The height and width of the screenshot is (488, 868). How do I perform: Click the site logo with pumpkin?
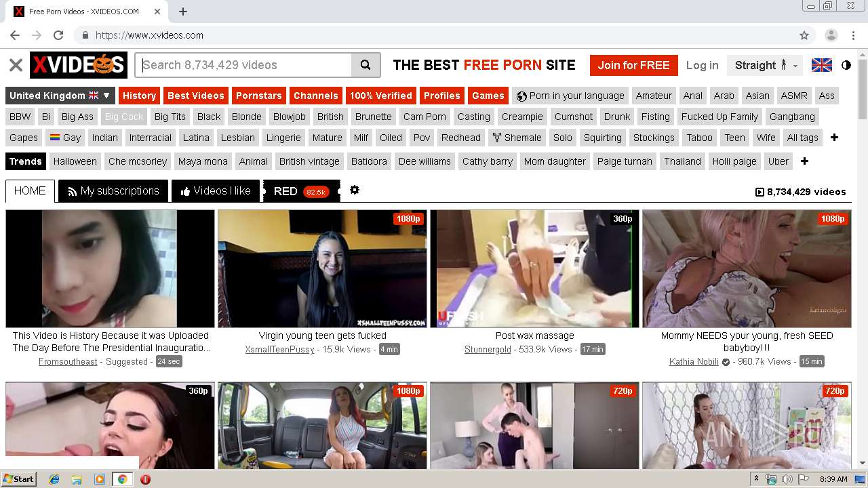coord(78,65)
